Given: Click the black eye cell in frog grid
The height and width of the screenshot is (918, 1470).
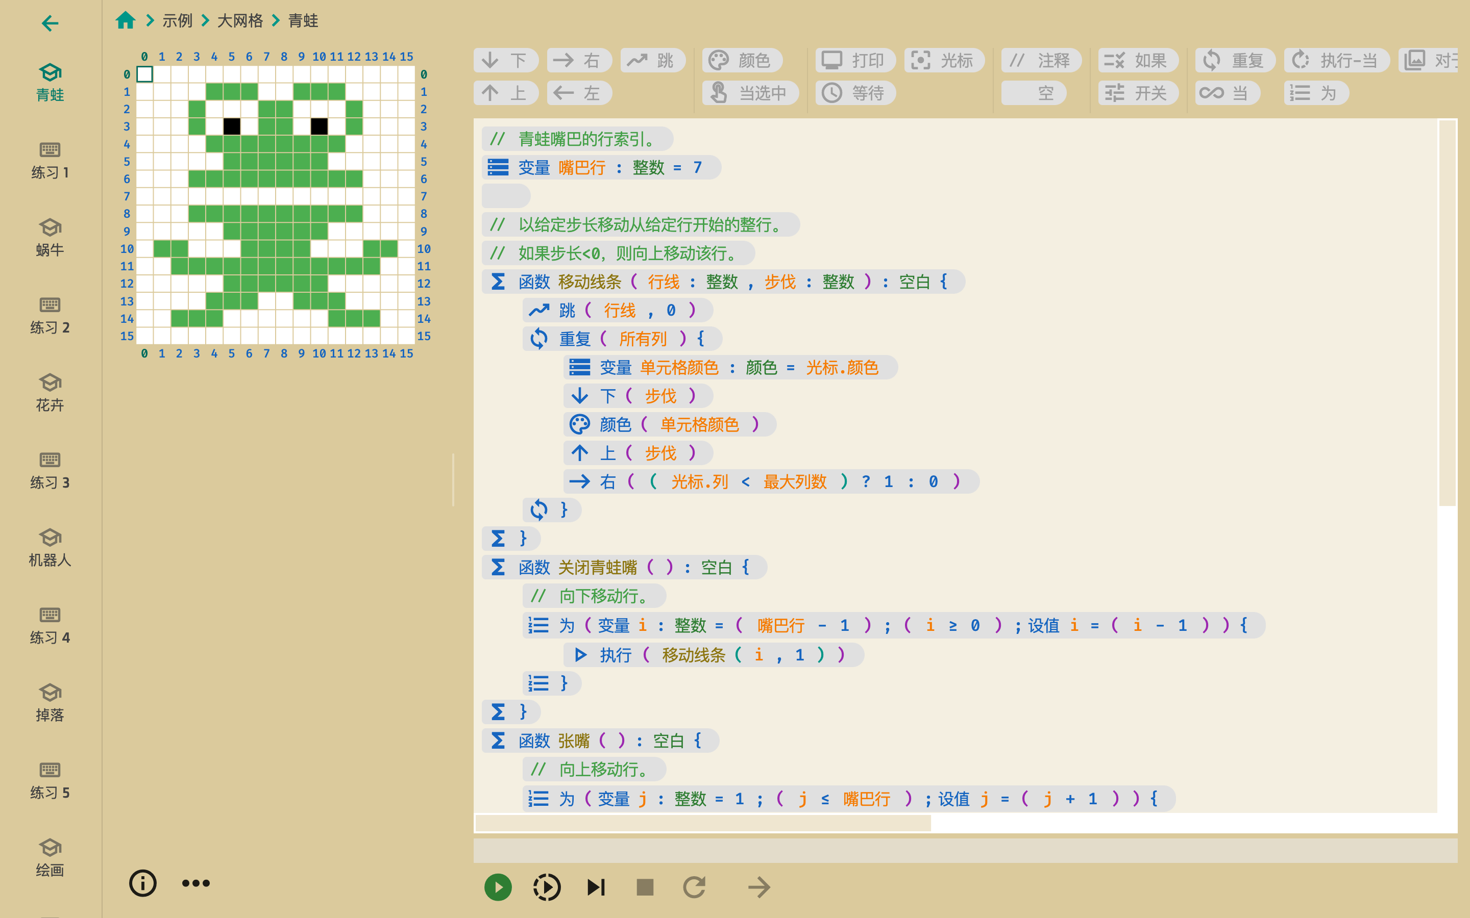Looking at the screenshot, I should pos(231,126).
